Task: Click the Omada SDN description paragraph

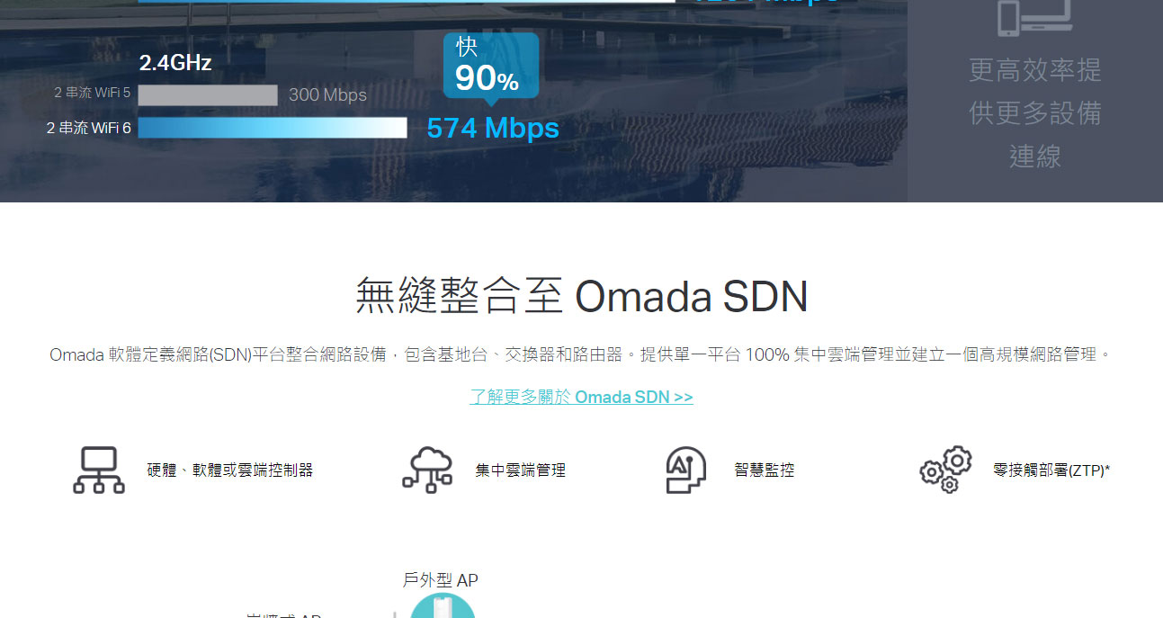Action: click(x=581, y=354)
